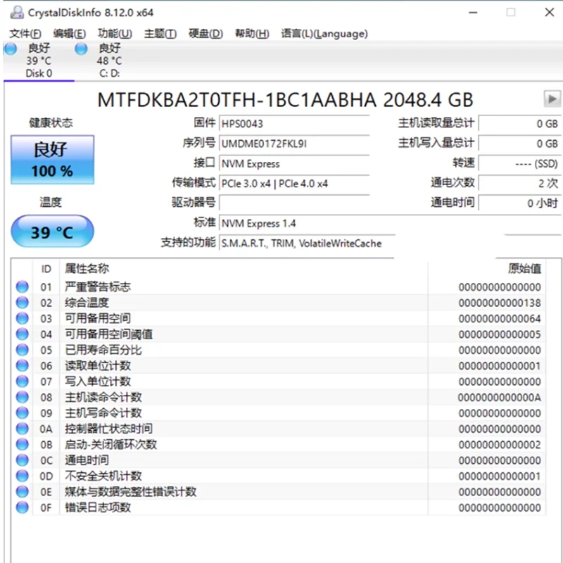This screenshot has width=563, height=563.
Task: Select the 02 综合温度 attribute row
Action: [x=279, y=303]
